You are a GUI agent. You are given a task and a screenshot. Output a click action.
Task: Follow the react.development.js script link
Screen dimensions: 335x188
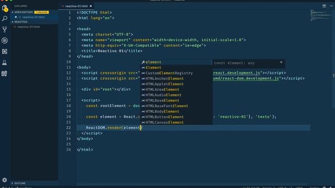(x=237, y=73)
